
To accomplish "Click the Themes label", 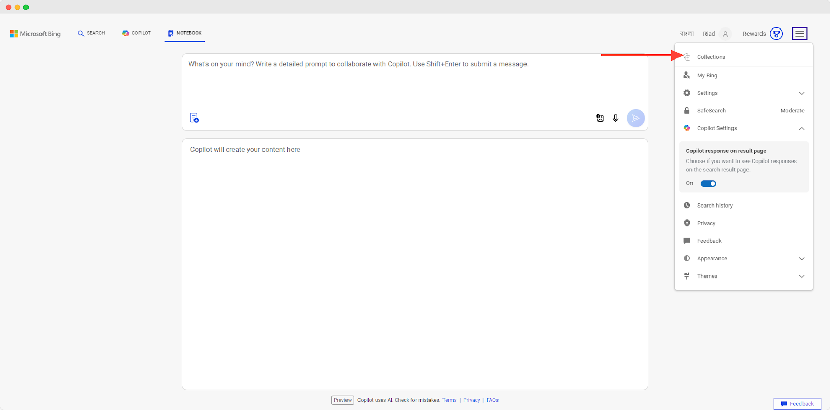I will [707, 276].
